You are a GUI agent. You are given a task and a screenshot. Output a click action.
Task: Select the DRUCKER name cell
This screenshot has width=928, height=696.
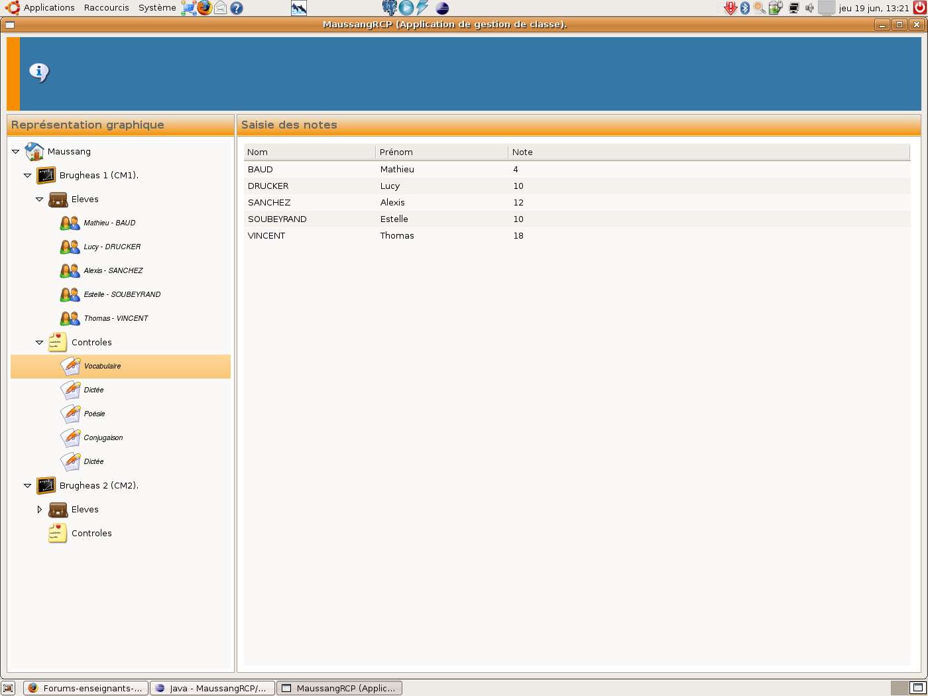(x=268, y=186)
